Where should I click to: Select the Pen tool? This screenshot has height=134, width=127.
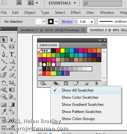click(x=4, y=54)
